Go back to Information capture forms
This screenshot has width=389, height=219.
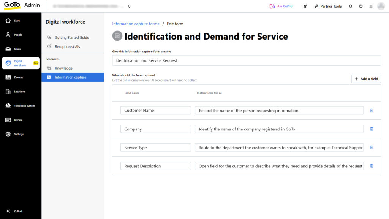[136, 24]
